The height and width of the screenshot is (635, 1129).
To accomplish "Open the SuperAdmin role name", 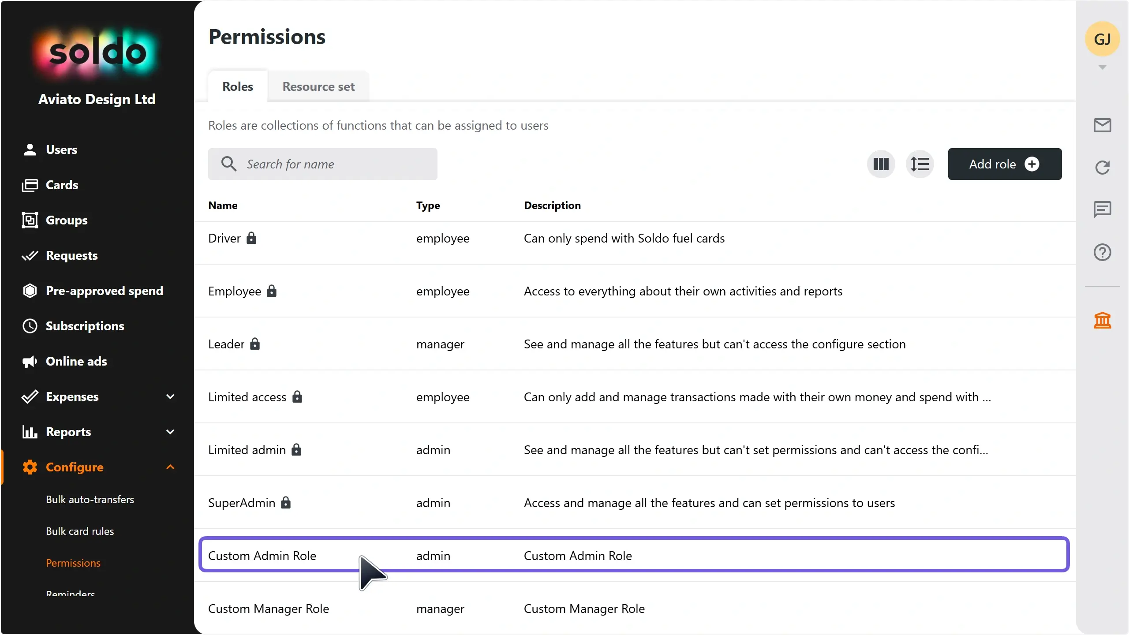I will pos(242,503).
